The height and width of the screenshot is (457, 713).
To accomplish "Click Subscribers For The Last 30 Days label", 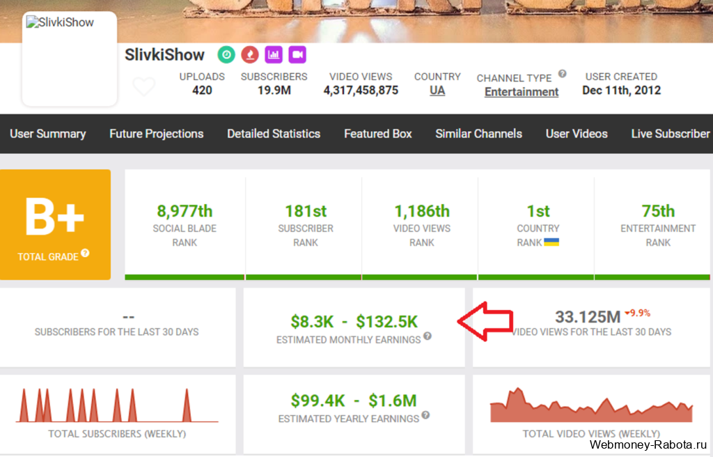I will click(117, 332).
